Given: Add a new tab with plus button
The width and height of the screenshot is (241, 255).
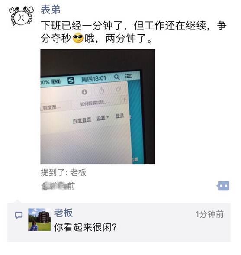Looking at the screenshot, I should 125,100.
